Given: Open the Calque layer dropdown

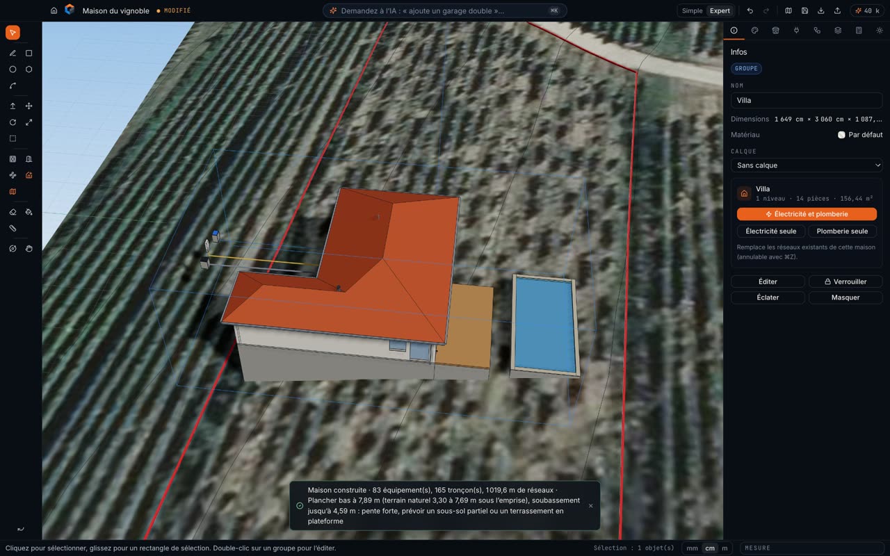Looking at the screenshot, I should (x=807, y=165).
